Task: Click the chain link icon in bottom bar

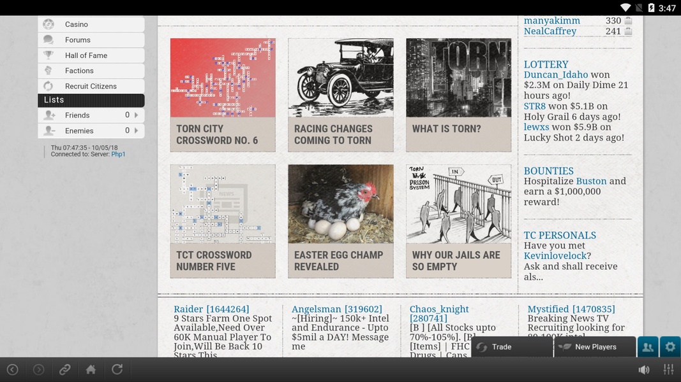Action: coord(64,369)
